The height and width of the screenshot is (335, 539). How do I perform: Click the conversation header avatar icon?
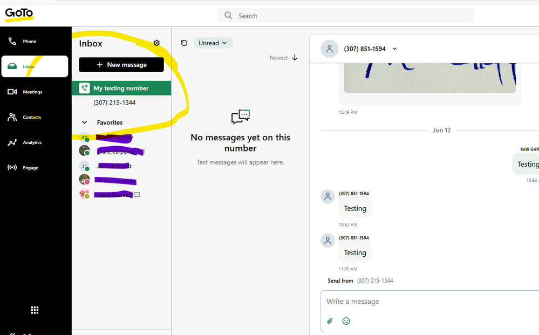click(329, 49)
